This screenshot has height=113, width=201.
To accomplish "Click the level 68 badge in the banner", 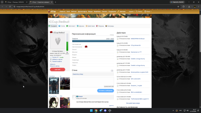I will [x=56, y=15].
